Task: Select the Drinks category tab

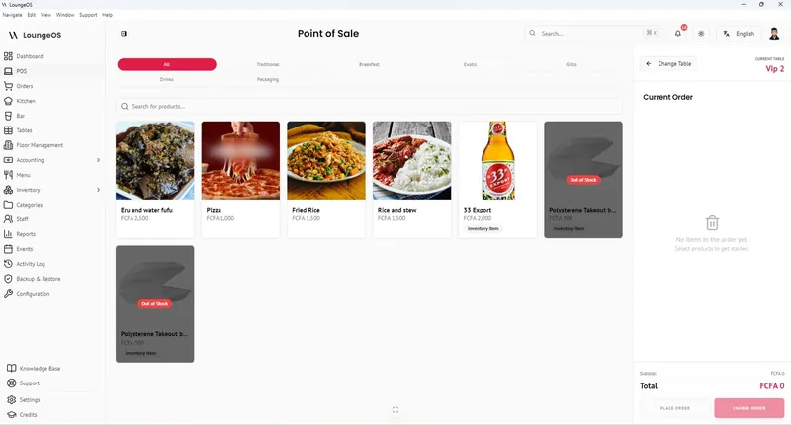Action: click(x=167, y=79)
